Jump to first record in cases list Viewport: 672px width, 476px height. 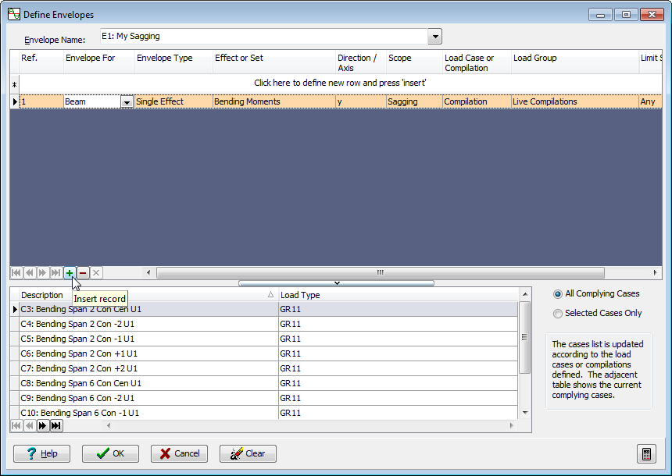[x=16, y=425]
